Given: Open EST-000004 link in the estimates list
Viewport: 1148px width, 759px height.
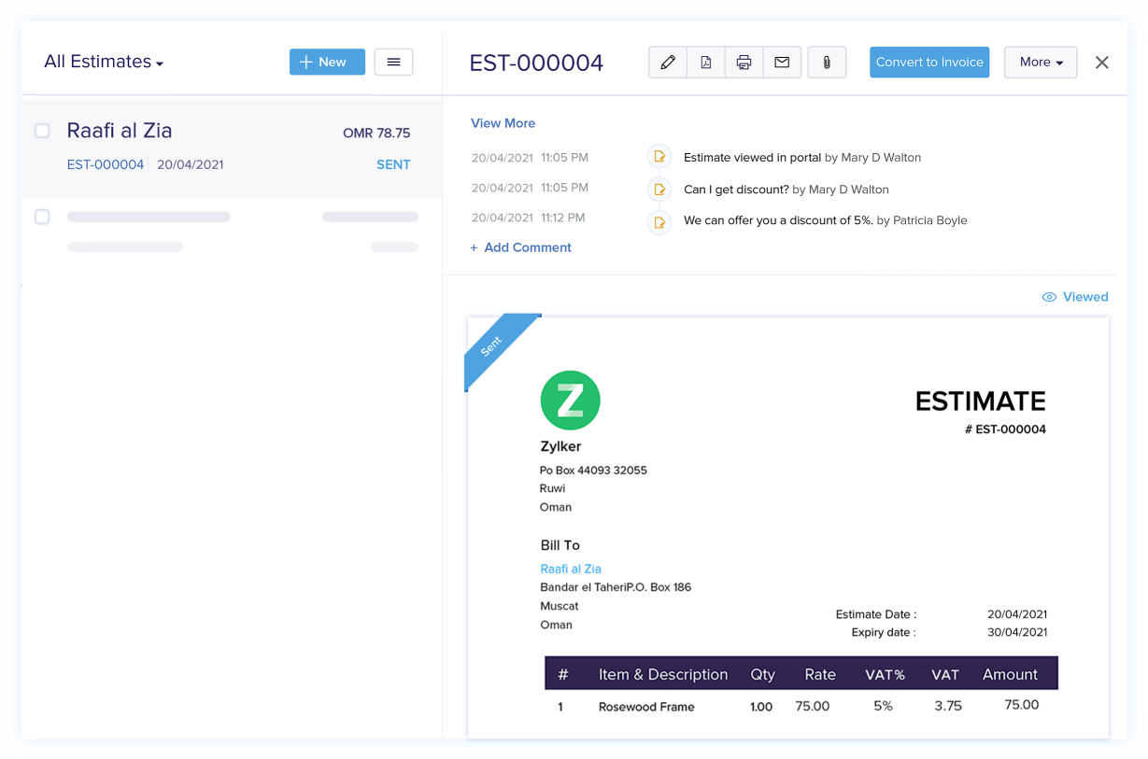Looking at the screenshot, I should coord(106,164).
